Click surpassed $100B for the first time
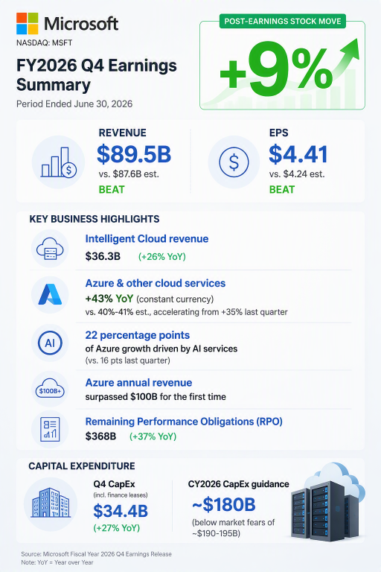 (x=156, y=397)
